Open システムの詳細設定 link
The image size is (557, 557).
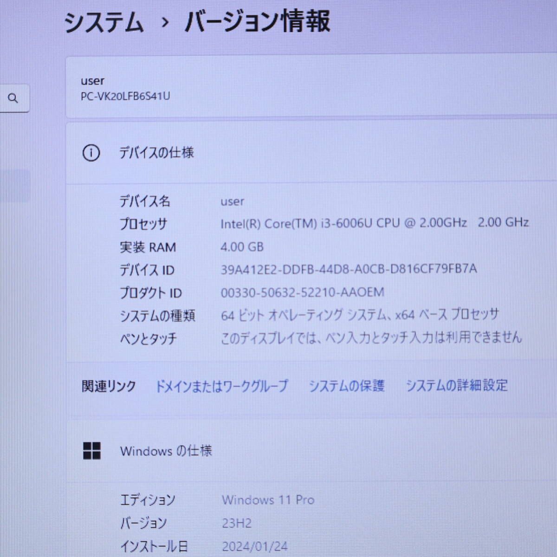click(457, 385)
